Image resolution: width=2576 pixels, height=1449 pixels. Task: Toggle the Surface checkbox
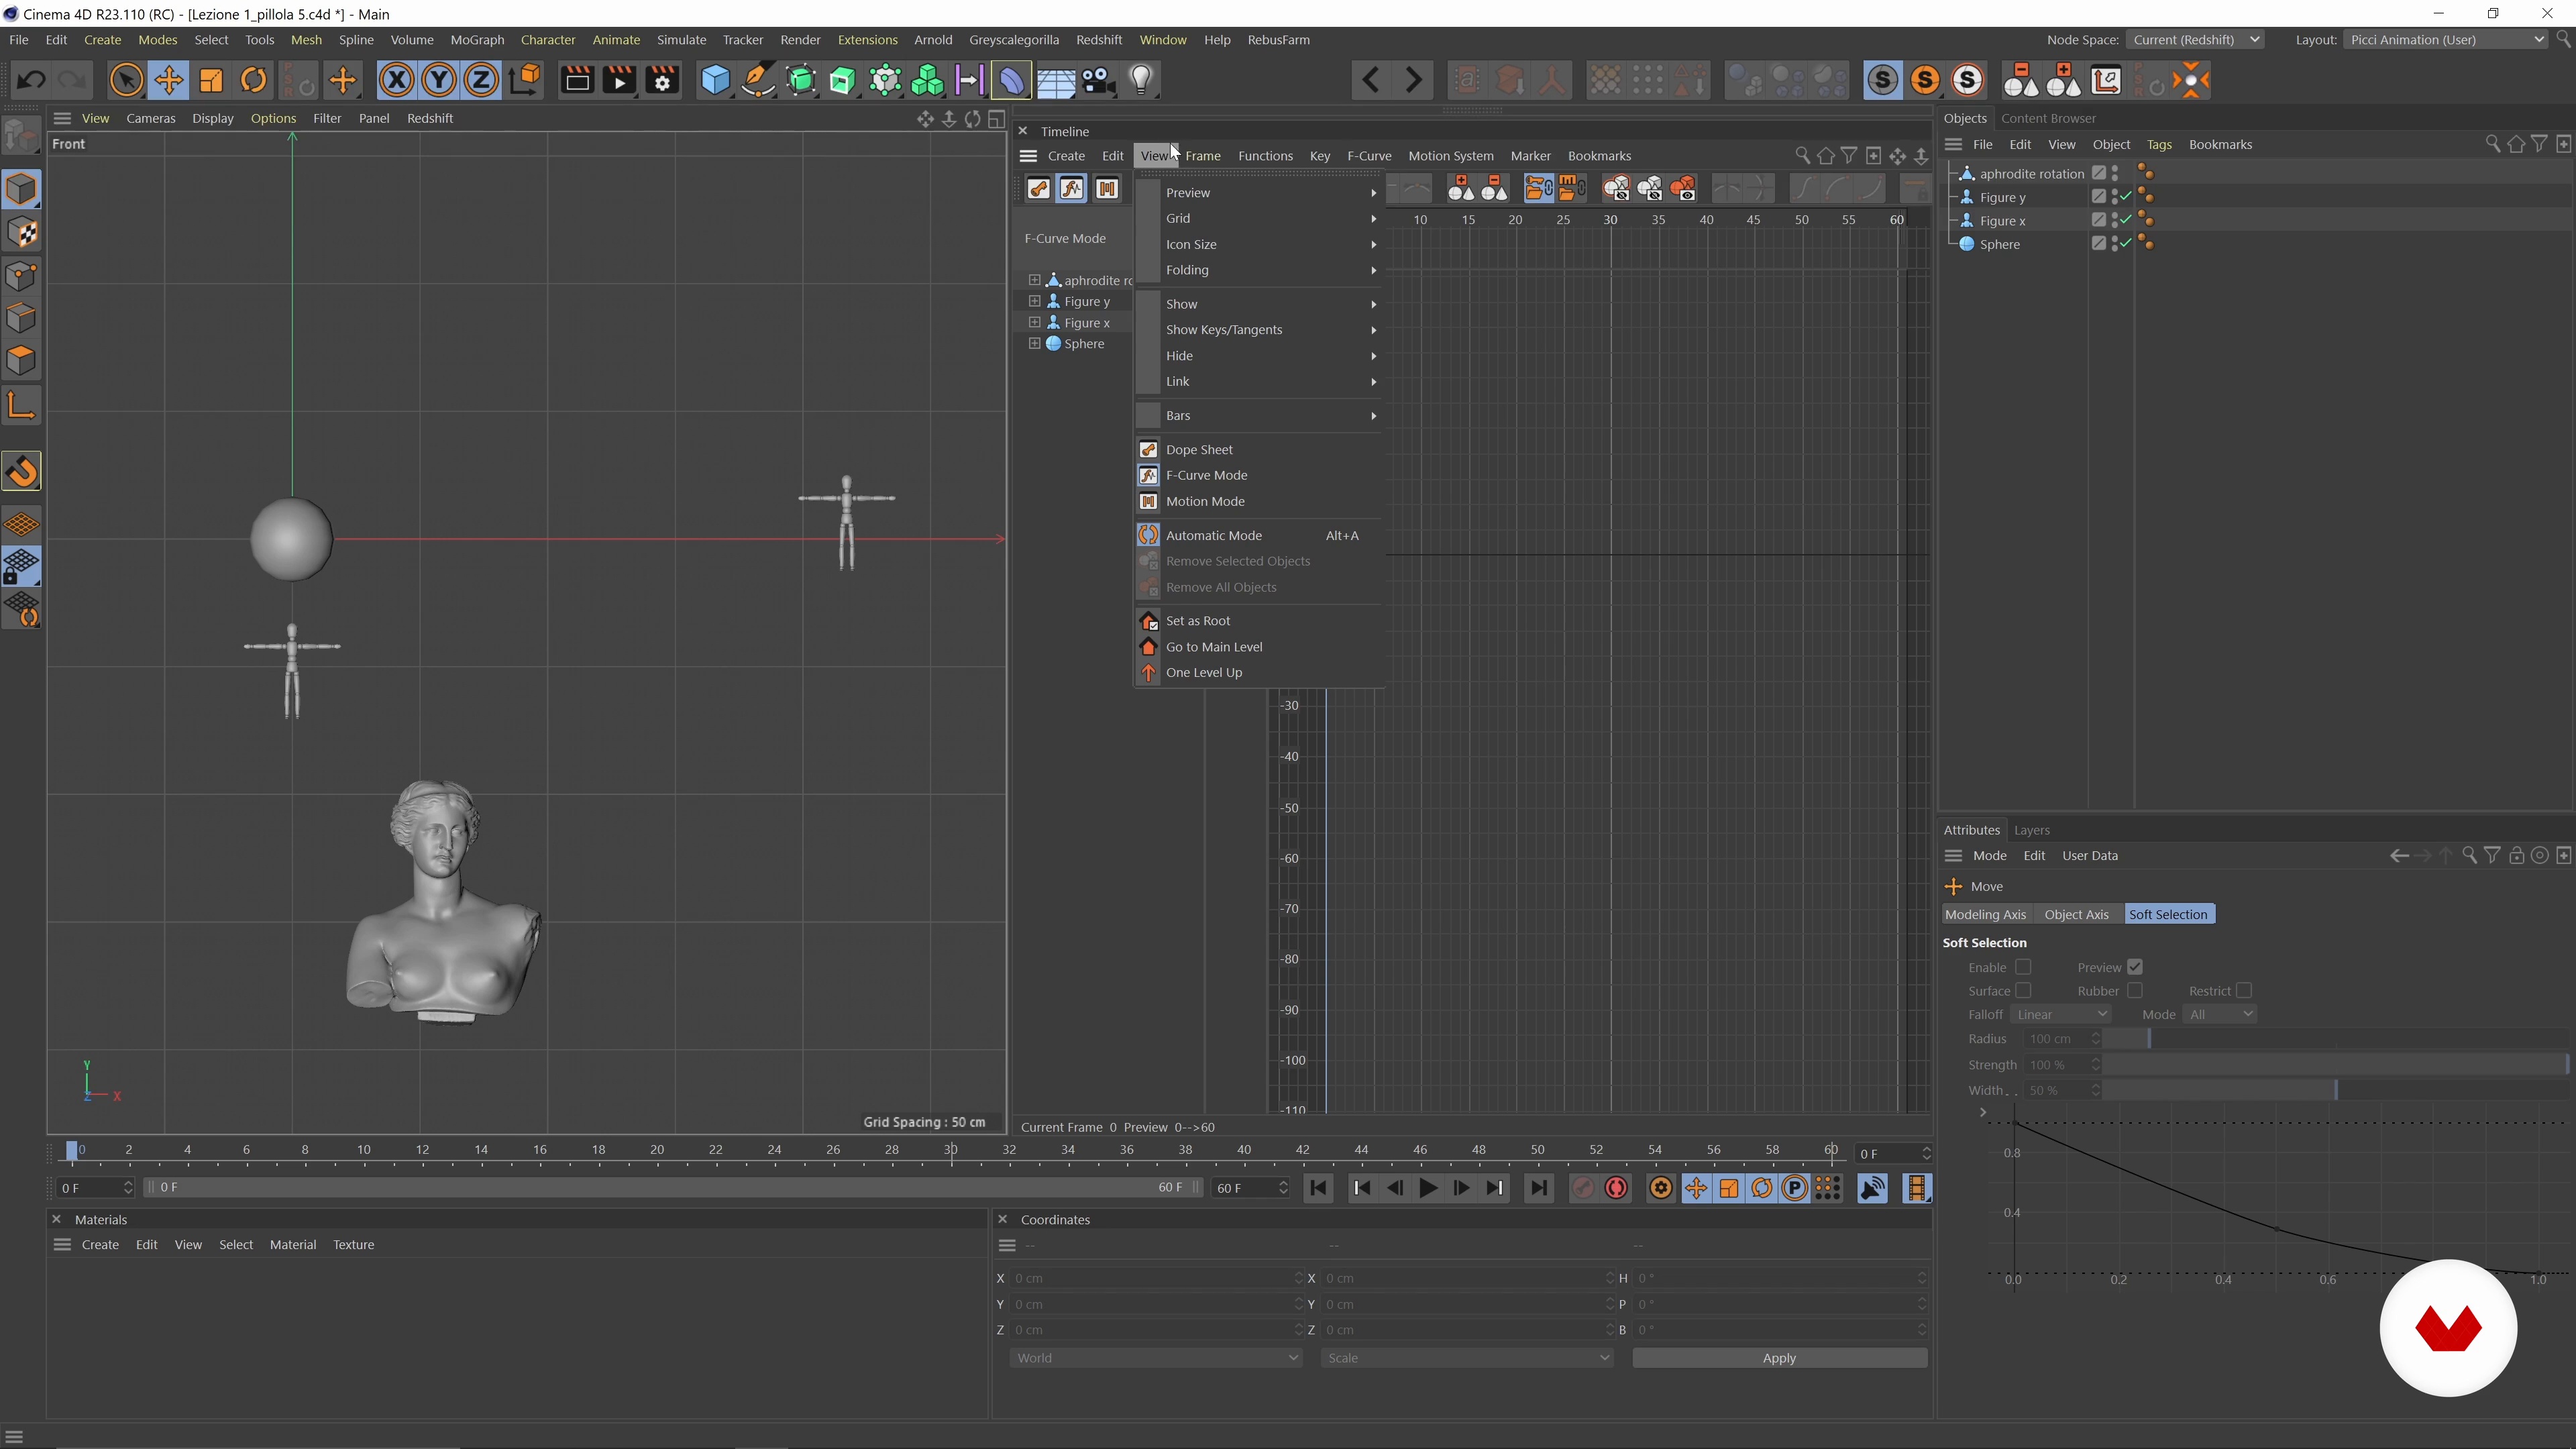click(2023, 991)
